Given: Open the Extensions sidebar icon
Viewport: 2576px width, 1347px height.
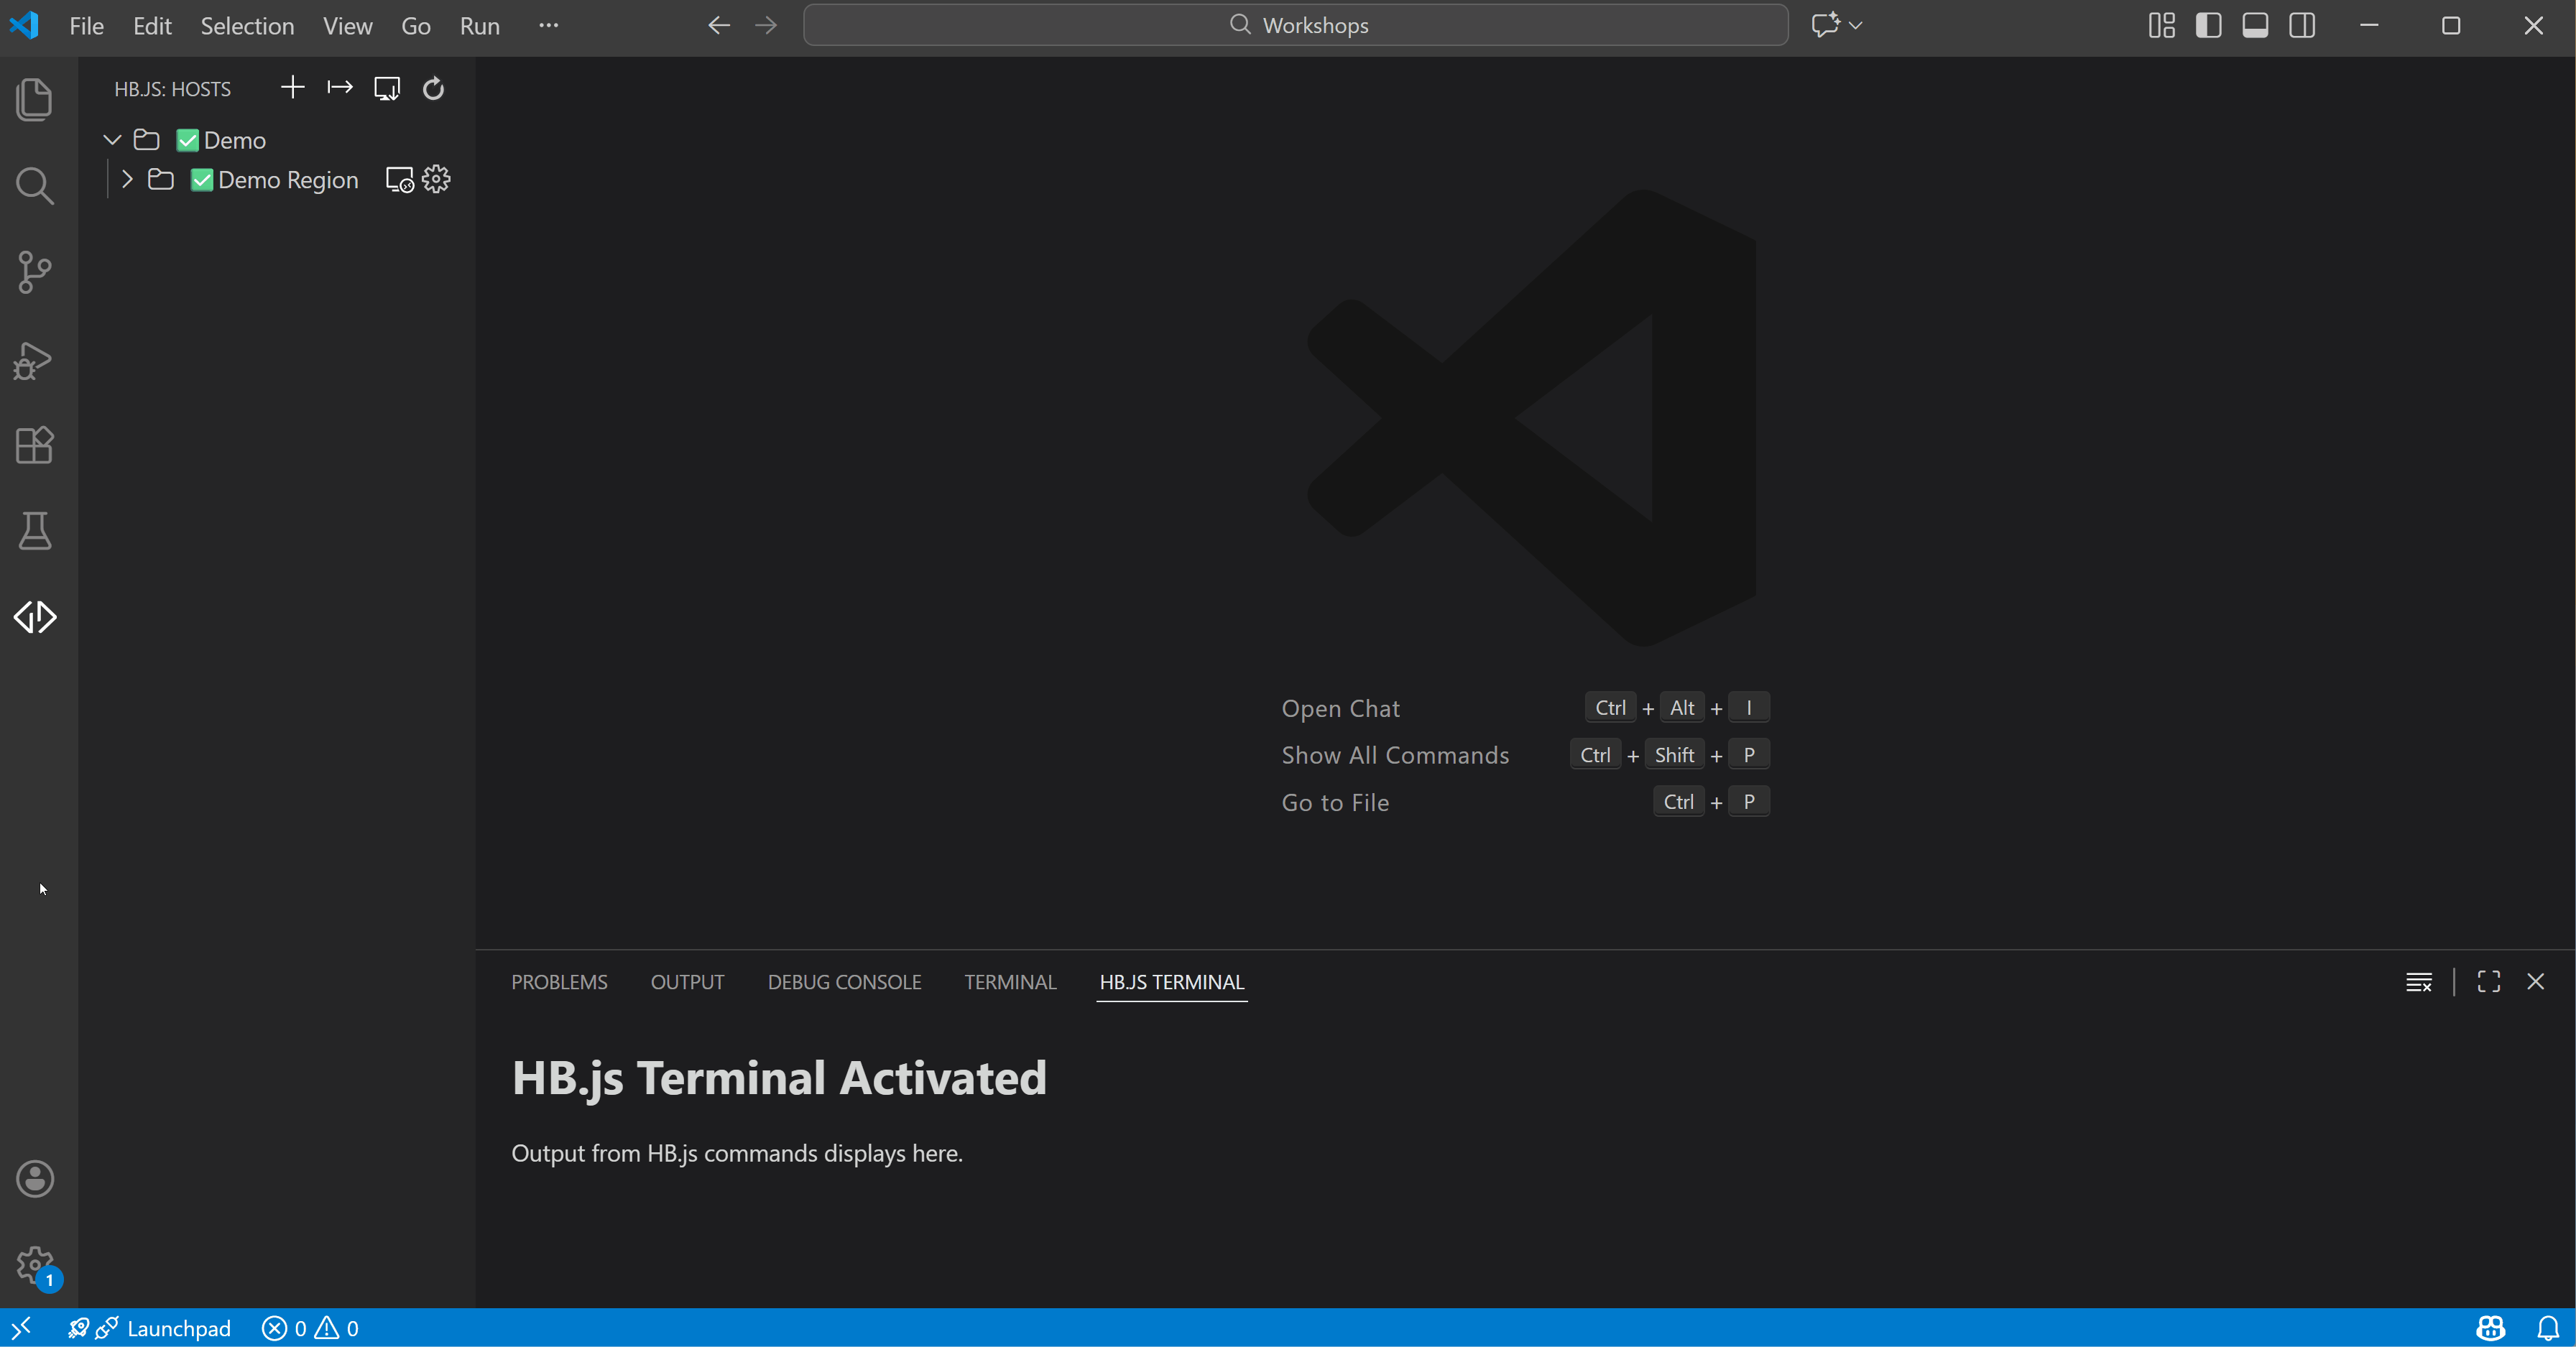Looking at the screenshot, I should pyautogui.click(x=34, y=446).
